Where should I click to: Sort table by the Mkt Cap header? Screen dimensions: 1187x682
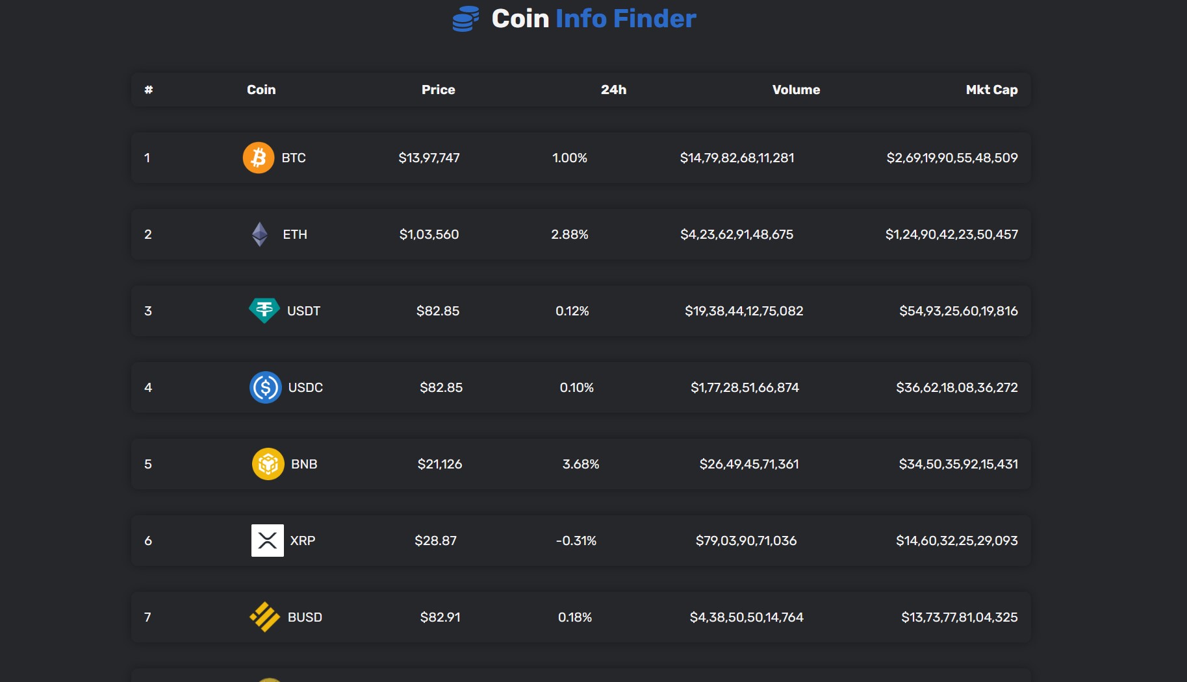[x=992, y=90]
